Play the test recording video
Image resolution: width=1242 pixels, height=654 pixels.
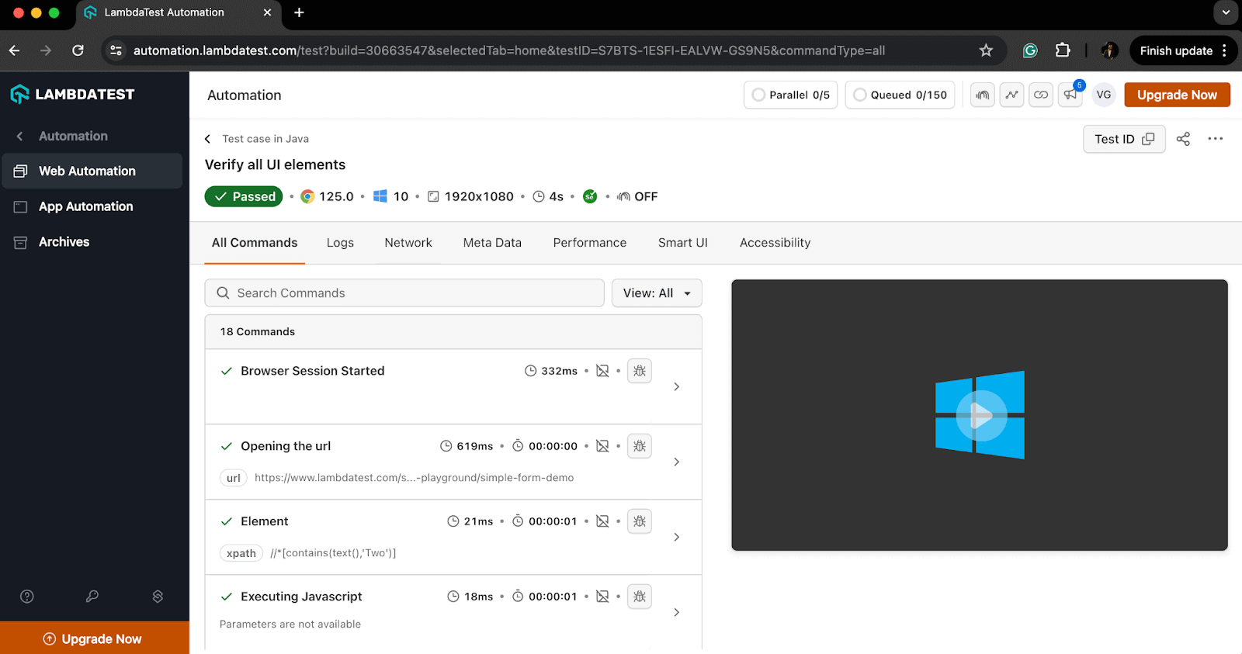[x=980, y=416]
